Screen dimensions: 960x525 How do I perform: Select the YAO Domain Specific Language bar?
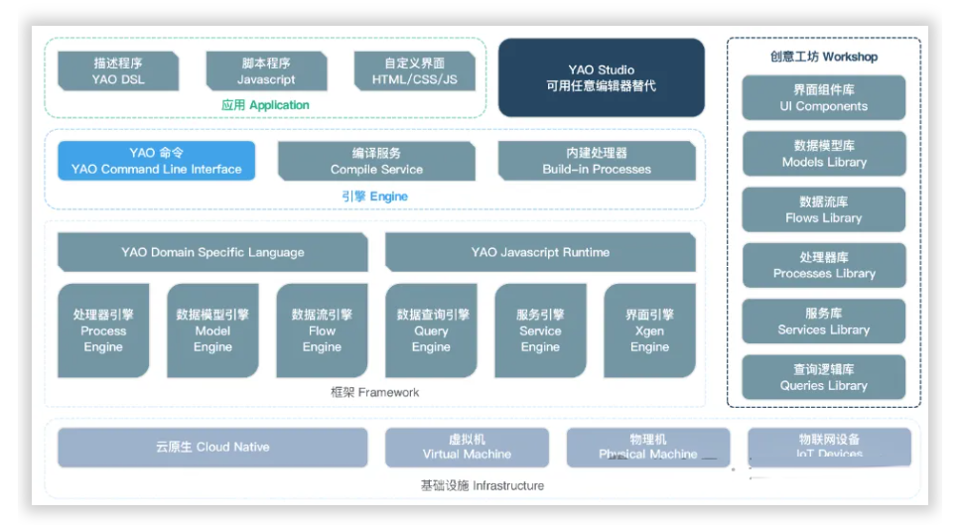point(212,252)
